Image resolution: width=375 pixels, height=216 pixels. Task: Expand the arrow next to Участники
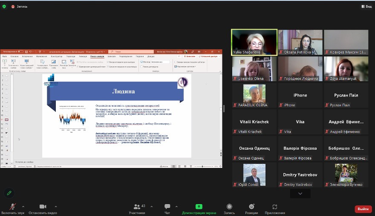click(152, 207)
